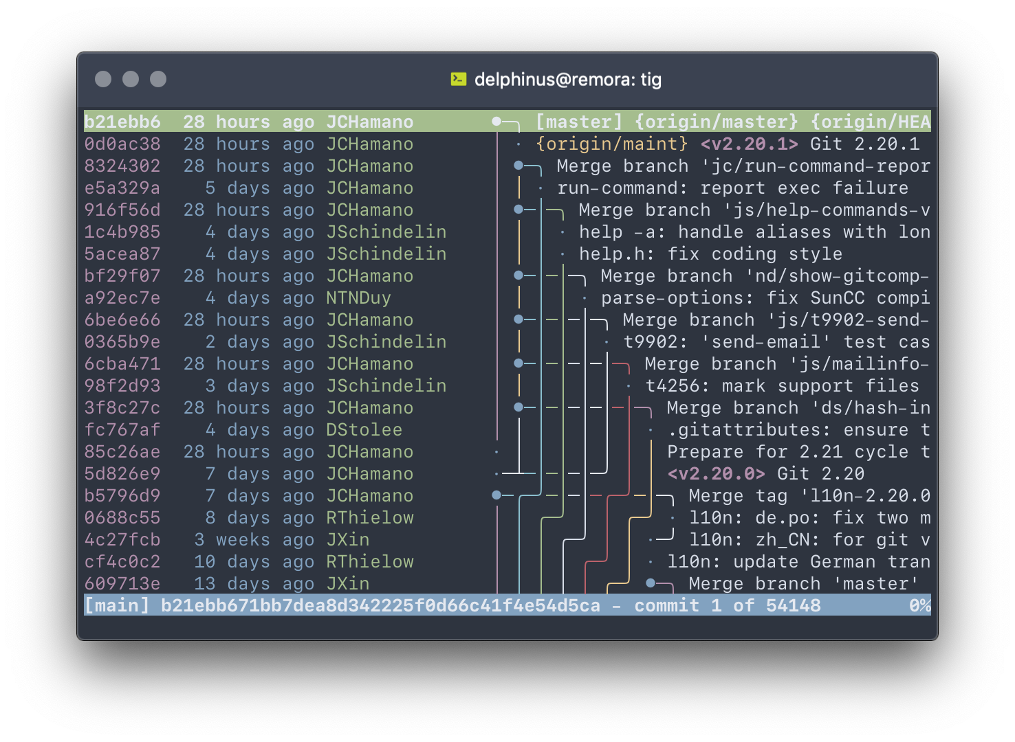
Task: Click '.gitattributes: ensure t' message
Action: coord(799,429)
